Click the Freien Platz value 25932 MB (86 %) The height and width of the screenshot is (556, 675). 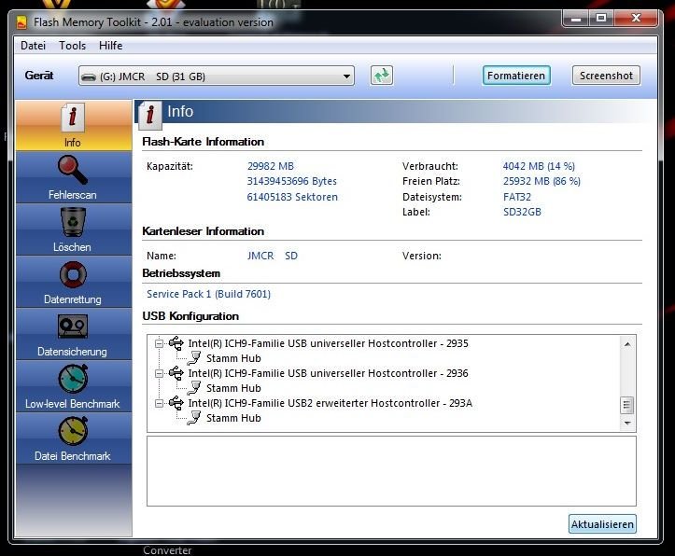(542, 181)
